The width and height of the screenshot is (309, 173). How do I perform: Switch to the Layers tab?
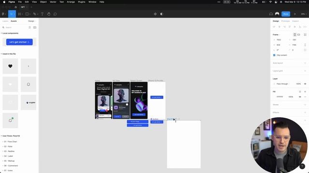coord(5,21)
